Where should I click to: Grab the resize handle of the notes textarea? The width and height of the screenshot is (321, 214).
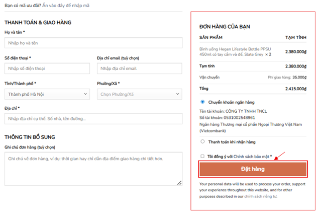click(179, 182)
